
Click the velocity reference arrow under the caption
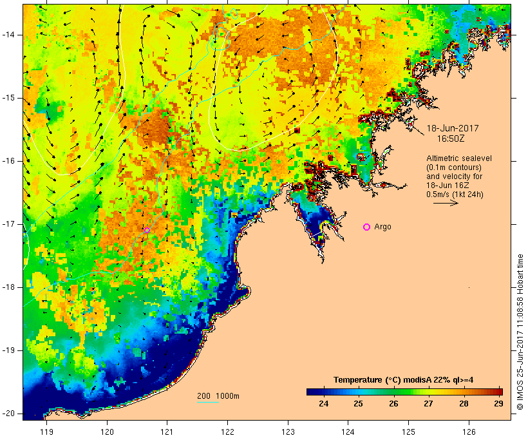(446, 203)
